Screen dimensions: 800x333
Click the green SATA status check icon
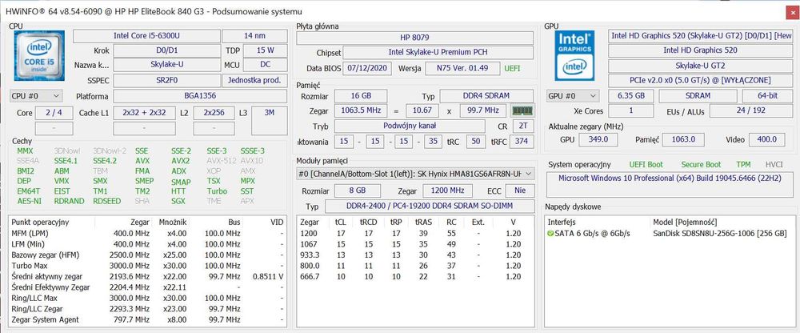[550, 234]
